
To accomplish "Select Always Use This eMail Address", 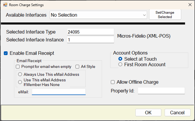I will 20,74.
